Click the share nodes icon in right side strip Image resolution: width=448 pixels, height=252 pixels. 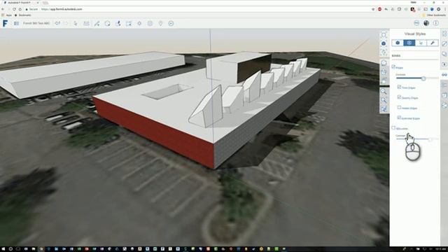[x=444, y=106]
